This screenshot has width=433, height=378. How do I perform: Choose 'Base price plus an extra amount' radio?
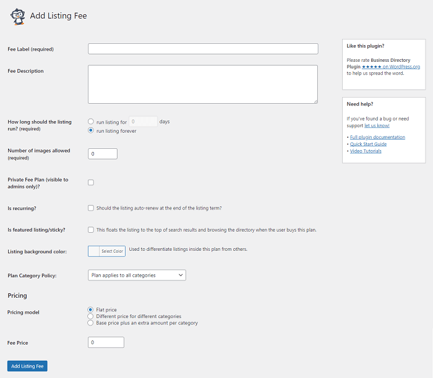click(90, 323)
